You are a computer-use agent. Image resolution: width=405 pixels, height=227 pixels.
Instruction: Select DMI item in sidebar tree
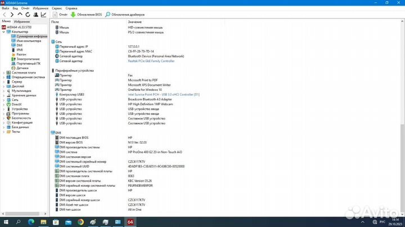click(x=17, y=45)
